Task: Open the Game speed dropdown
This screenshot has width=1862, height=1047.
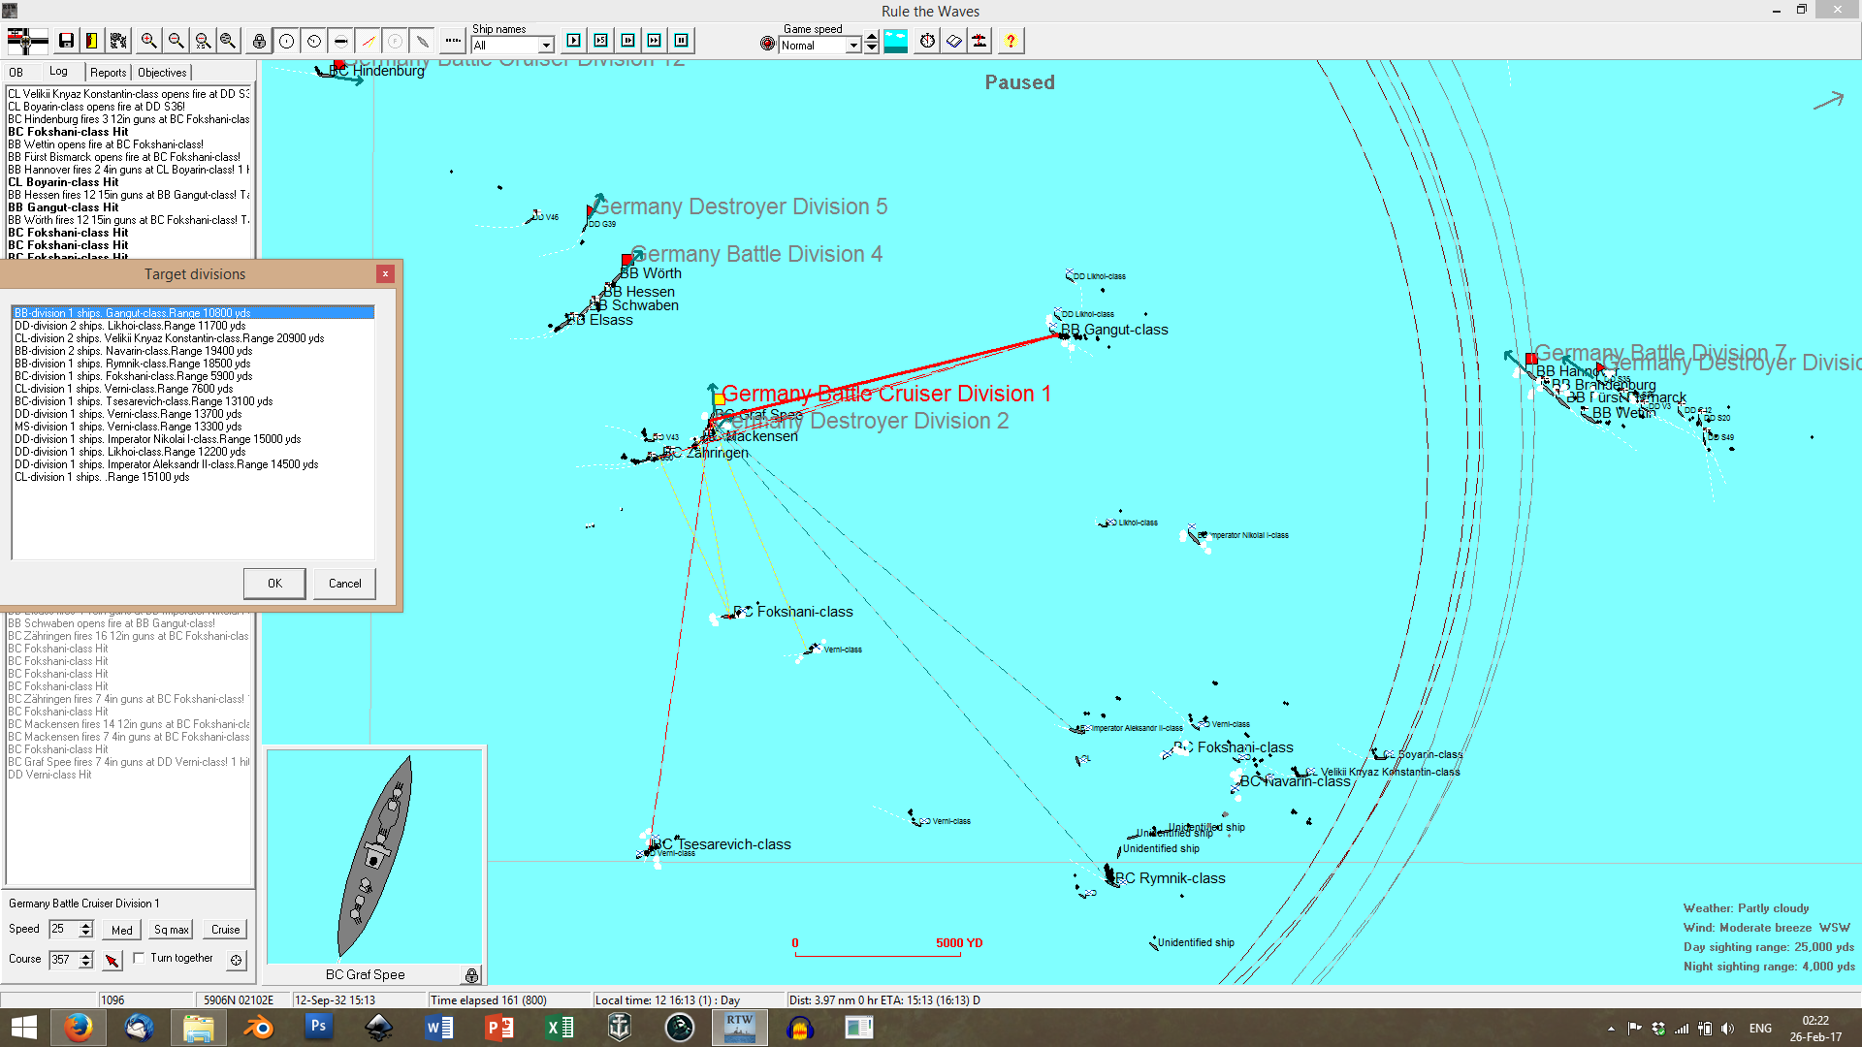Action: 853,46
